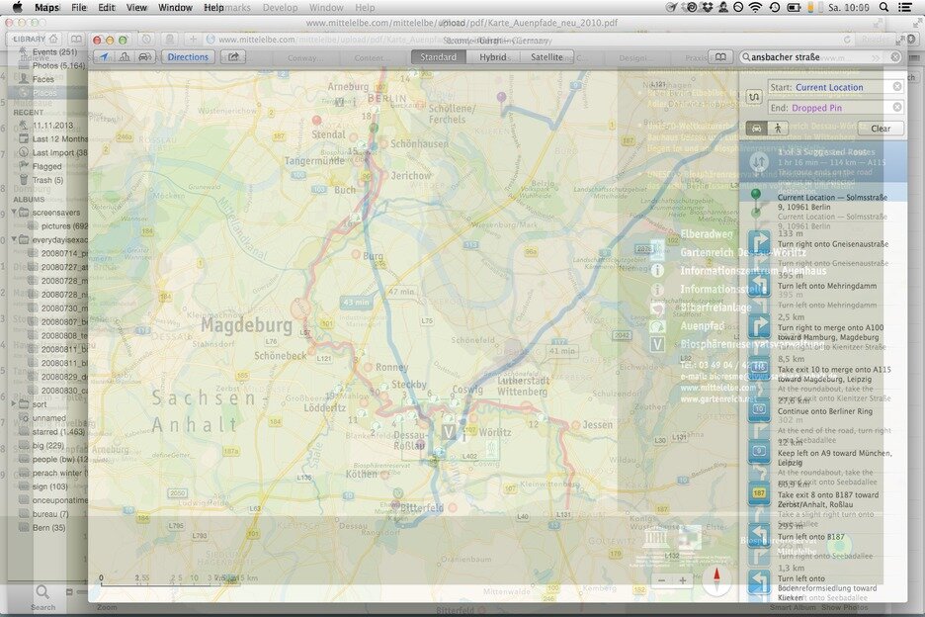This screenshot has width=925, height=617.
Task: Click iPhoto Search magnifier icon
Action: tap(42, 592)
